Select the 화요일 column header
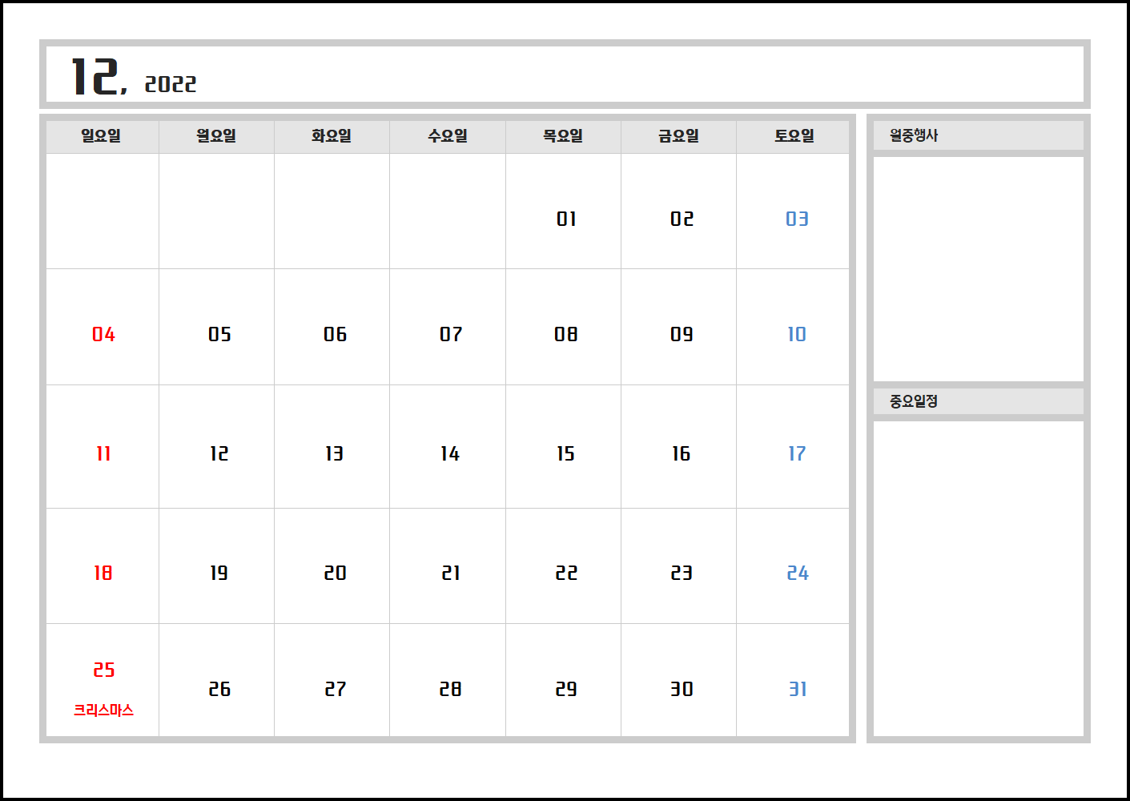The image size is (1130, 801). [332, 136]
